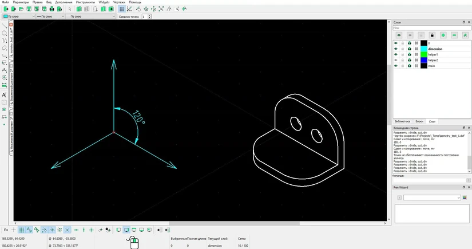Open the Помощь menu

pos(135,2)
